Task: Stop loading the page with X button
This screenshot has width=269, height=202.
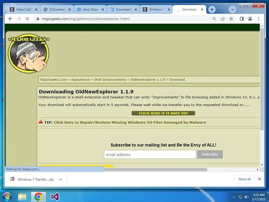Action: tap(27, 19)
